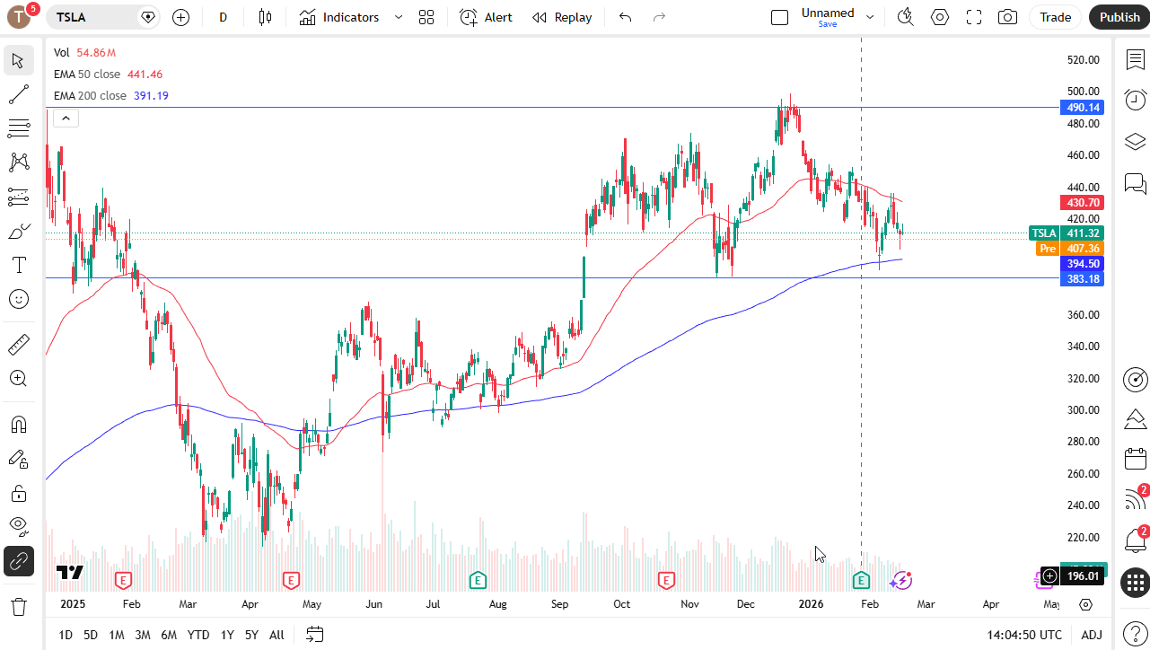Open the object tree layers panel

pyautogui.click(x=1136, y=142)
